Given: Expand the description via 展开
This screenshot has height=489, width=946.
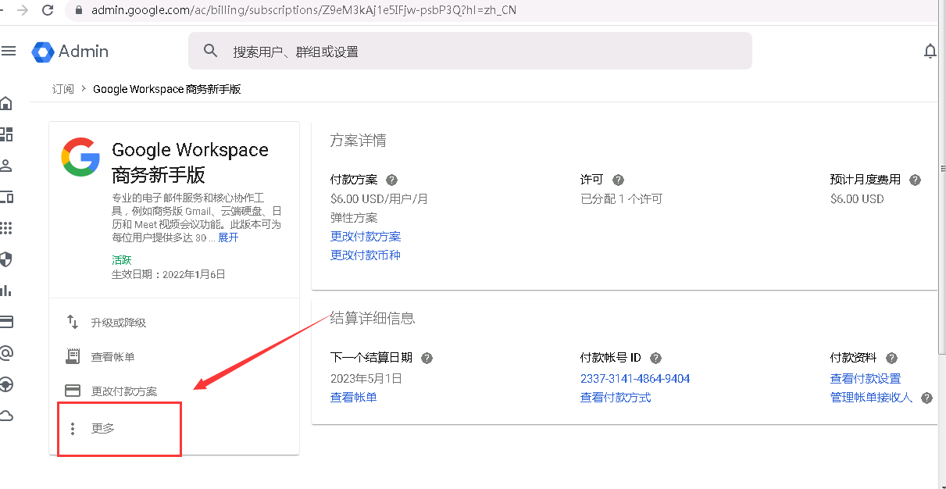Looking at the screenshot, I should [228, 237].
